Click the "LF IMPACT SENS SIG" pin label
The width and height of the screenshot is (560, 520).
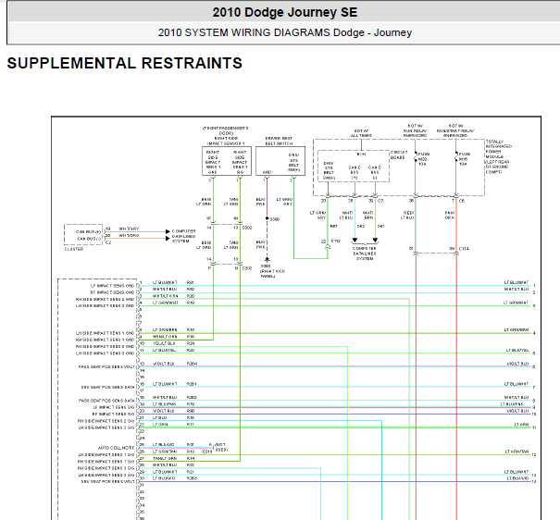(114, 407)
